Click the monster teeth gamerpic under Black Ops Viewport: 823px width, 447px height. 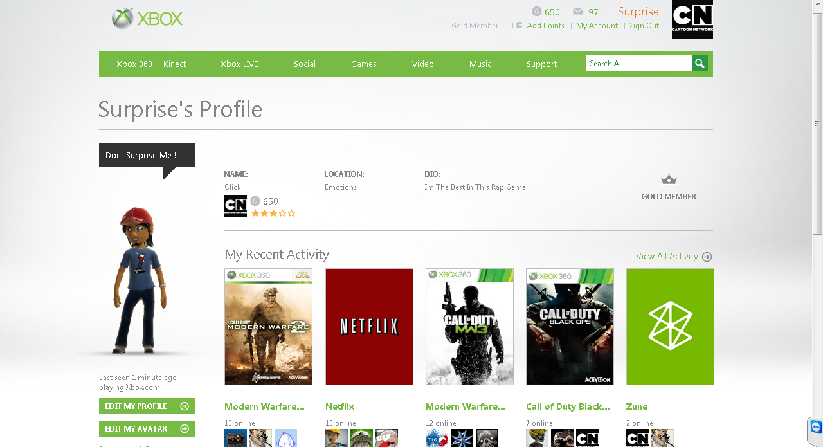tap(562, 438)
